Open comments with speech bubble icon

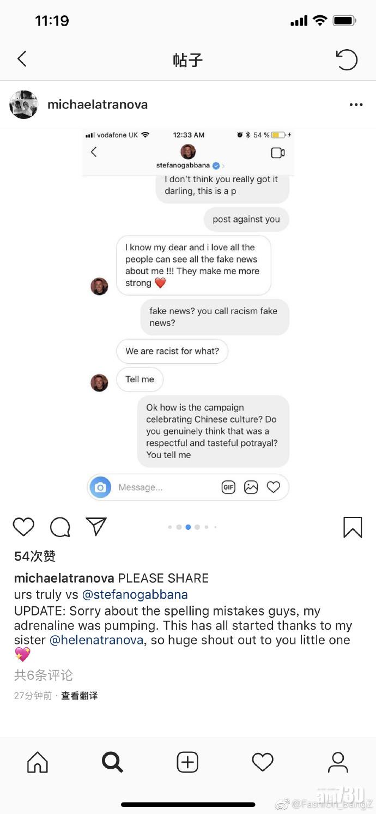coord(60,527)
